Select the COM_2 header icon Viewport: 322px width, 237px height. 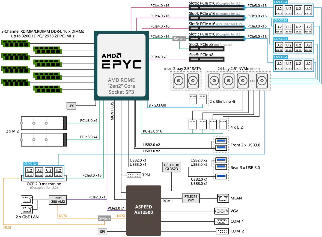tap(222, 231)
